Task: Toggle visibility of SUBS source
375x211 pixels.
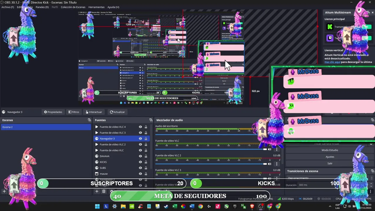Action: pos(140,168)
